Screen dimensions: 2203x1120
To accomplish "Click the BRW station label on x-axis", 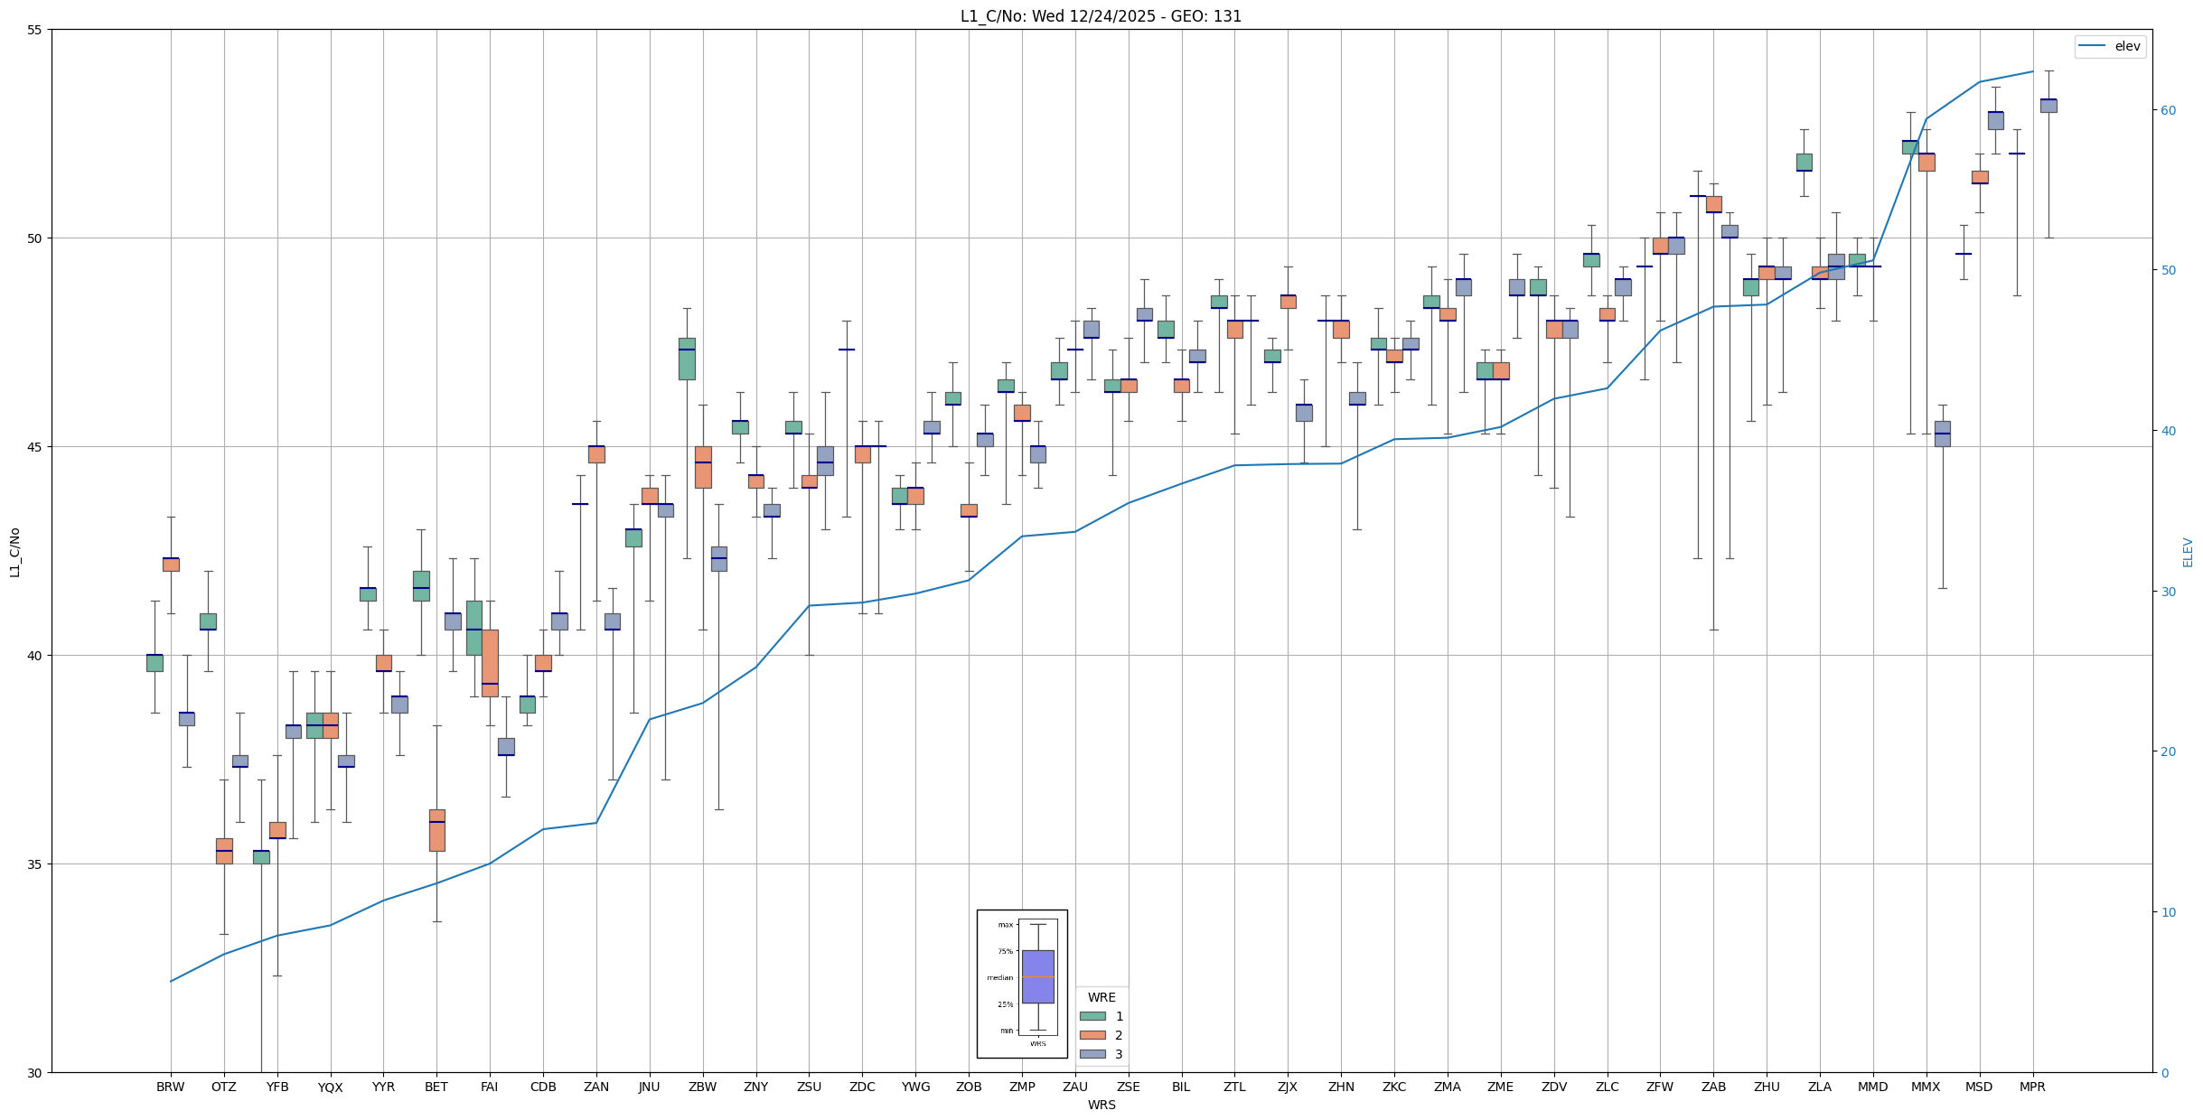I will (170, 1087).
